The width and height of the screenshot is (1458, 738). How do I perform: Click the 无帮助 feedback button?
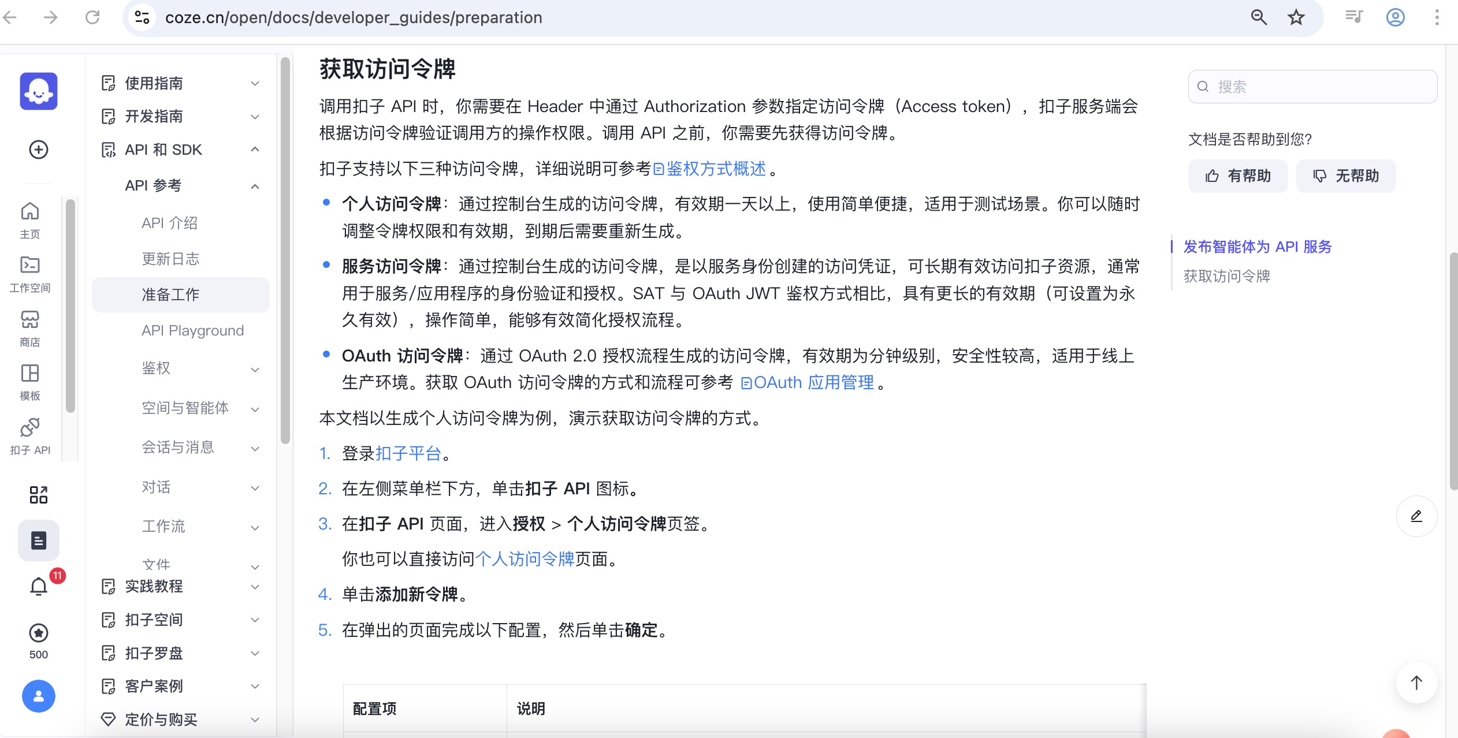point(1346,176)
